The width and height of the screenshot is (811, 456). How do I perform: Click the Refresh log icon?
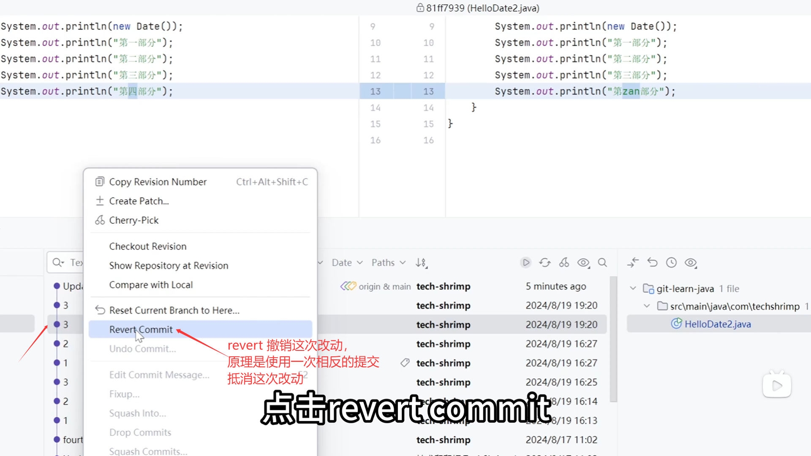(545, 263)
